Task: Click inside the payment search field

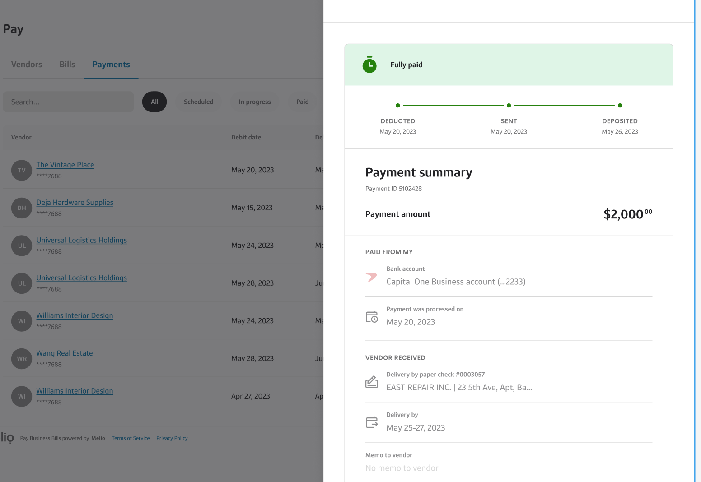Action: (x=68, y=102)
